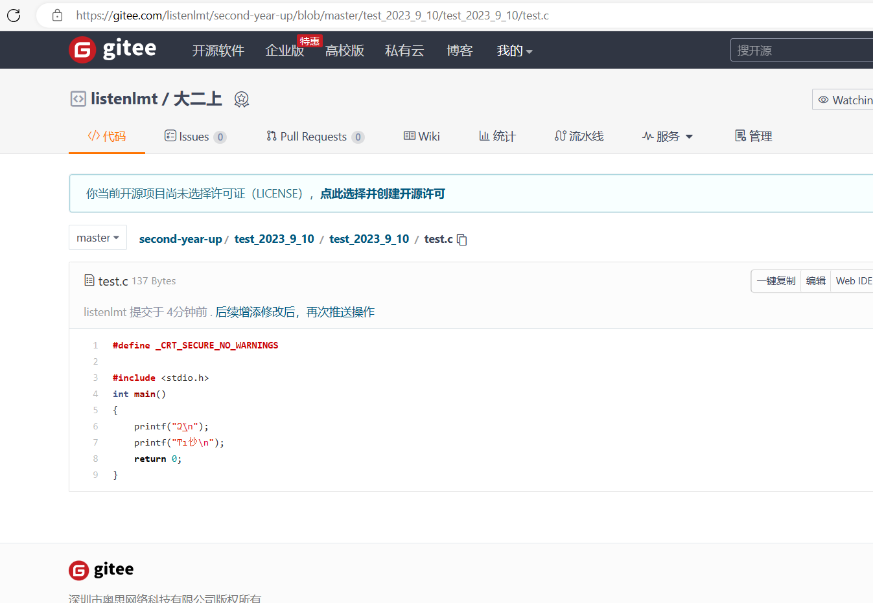Open 开源软件 in the top navigation
Viewport: 873px width, 603px height.
coord(218,51)
